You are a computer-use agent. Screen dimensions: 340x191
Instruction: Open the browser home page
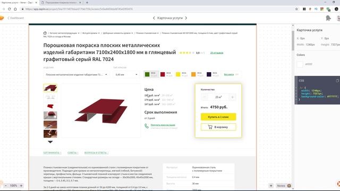pyautogui.click(x=15, y=9)
